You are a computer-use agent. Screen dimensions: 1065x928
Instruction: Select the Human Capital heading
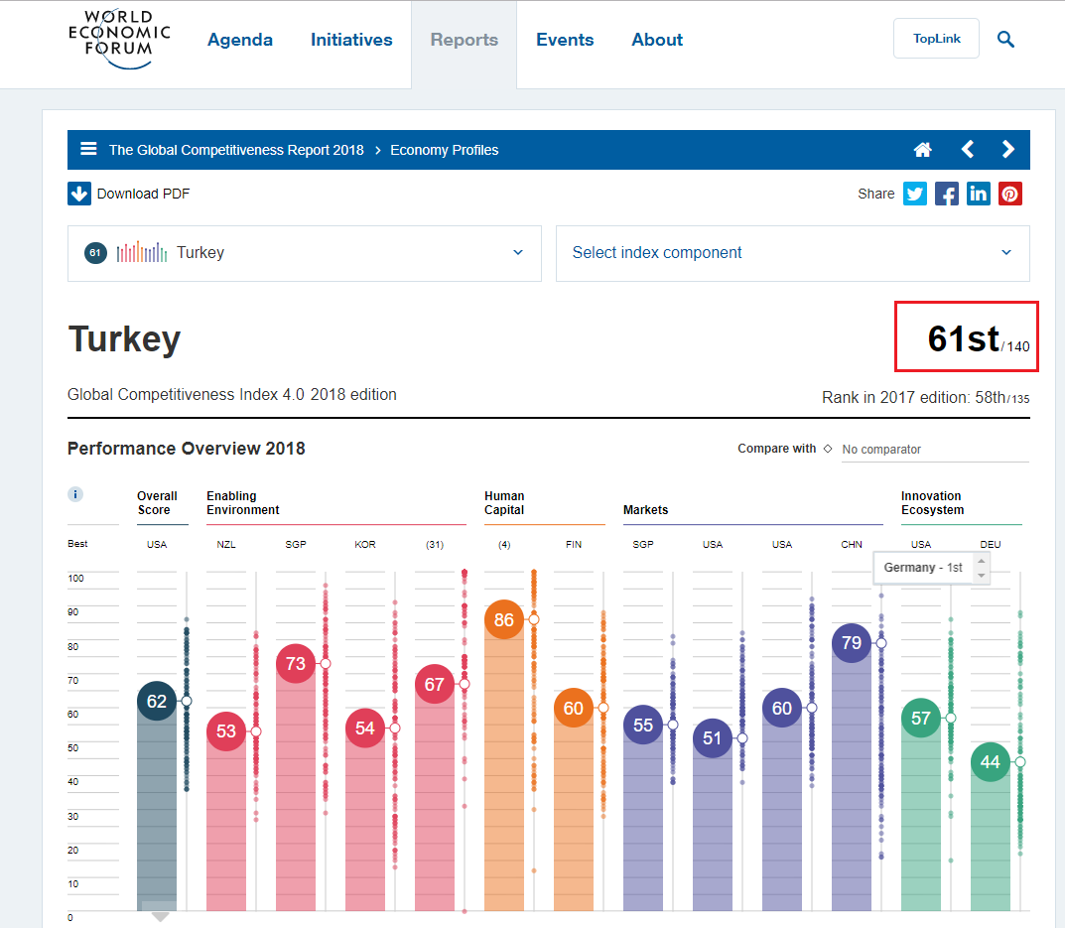(x=504, y=503)
